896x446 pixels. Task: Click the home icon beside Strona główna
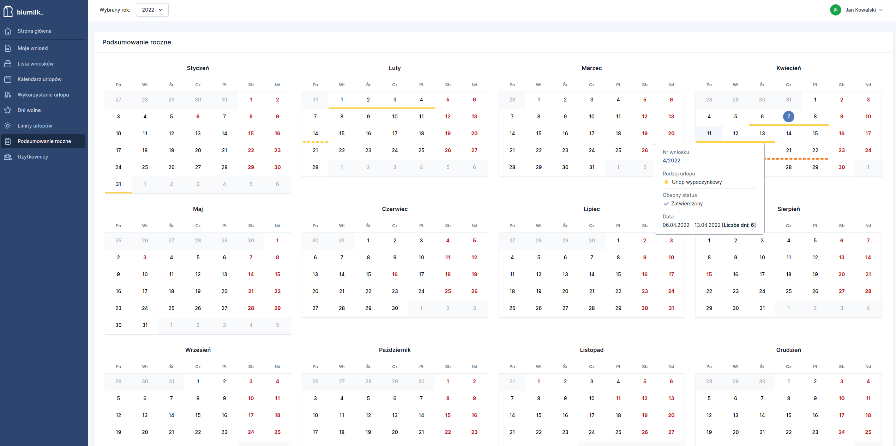click(x=8, y=31)
